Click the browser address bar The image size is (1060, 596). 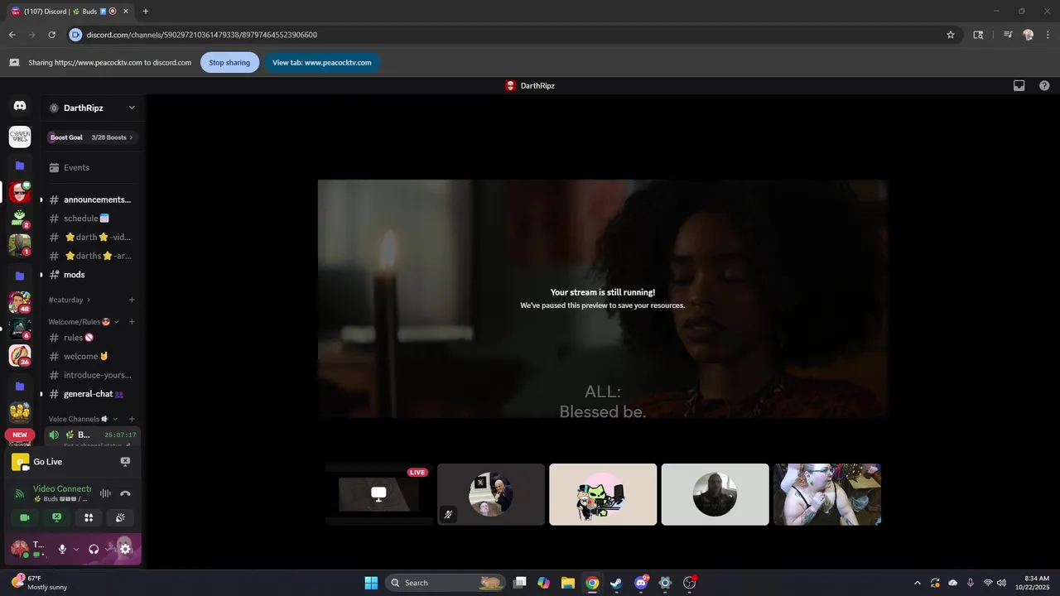pos(513,35)
